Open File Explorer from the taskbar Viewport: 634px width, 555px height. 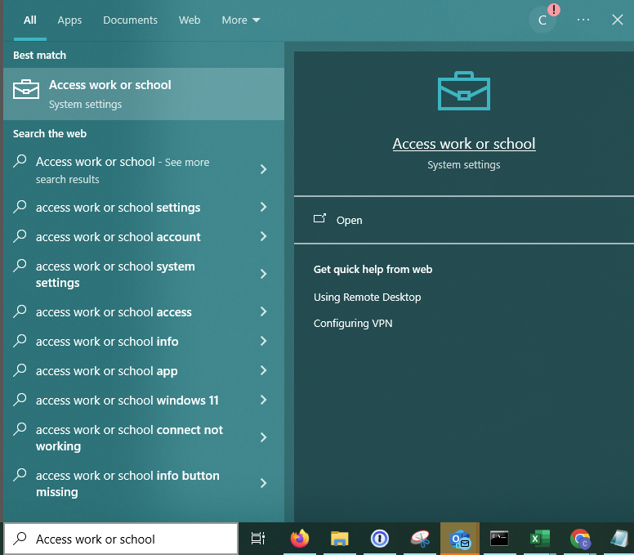pos(339,539)
